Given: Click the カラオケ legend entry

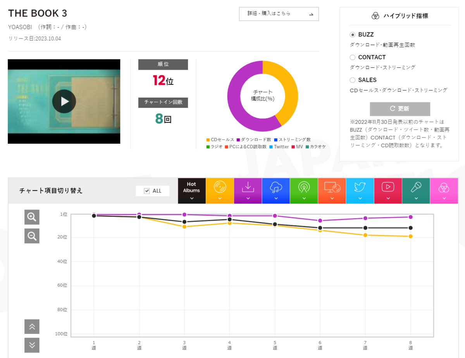Looking at the screenshot, I should pyautogui.click(x=316, y=147).
